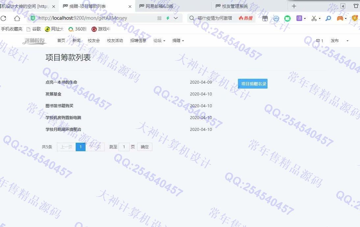Open project 学校机房购置新电脑
The width and height of the screenshot is (360, 227).
[x=63, y=118]
